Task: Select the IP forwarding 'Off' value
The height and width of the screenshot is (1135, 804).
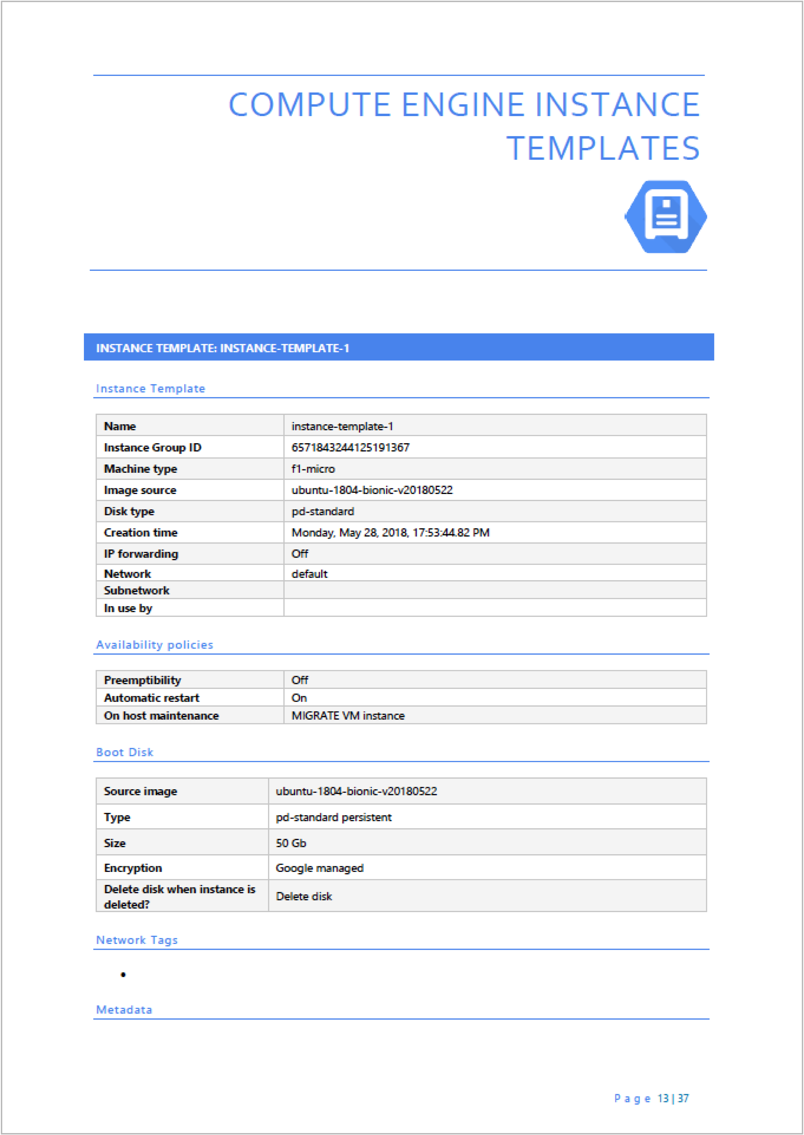Action: click(300, 554)
